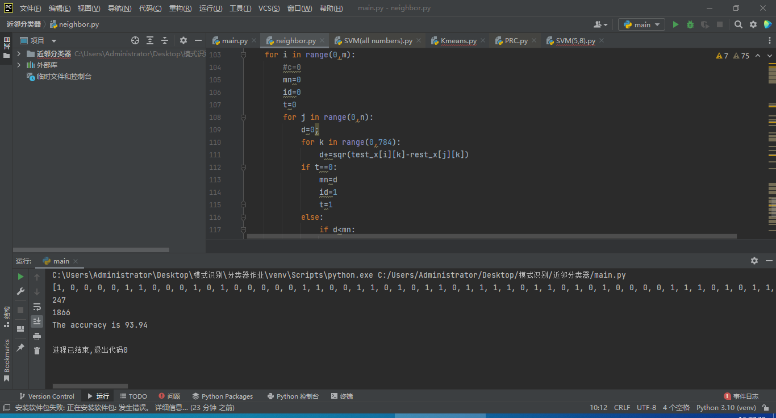Rerun main with run panel play icon
776x418 pixels.
[20, 277]
